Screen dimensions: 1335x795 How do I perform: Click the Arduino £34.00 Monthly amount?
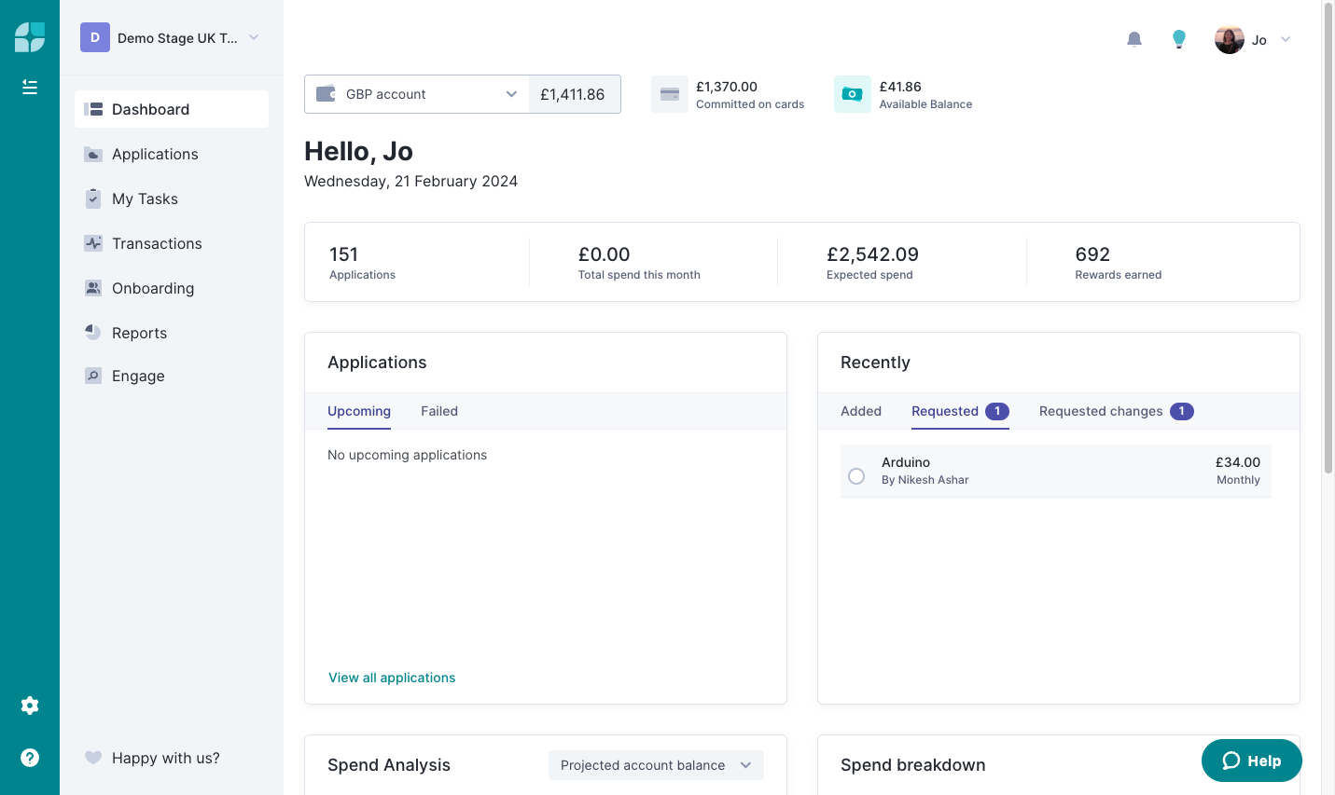(x=1238, y=471)
